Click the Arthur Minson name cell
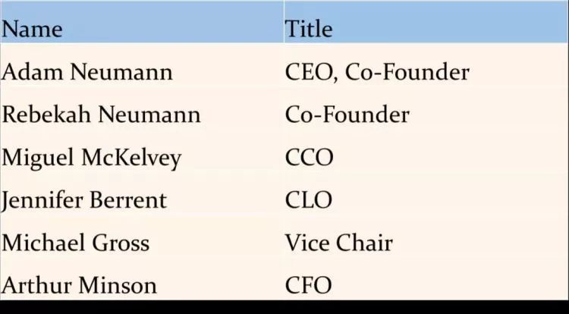The width and height of the screenshot is (569, 314). [x=142, y=285]
